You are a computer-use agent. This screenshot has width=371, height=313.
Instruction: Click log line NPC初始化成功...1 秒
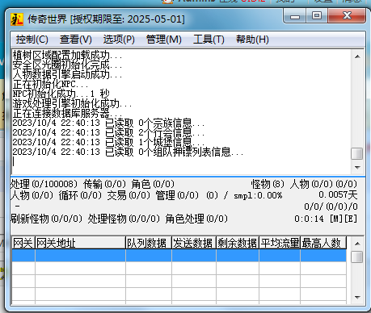pyautogui.click(x=61, y=94)
